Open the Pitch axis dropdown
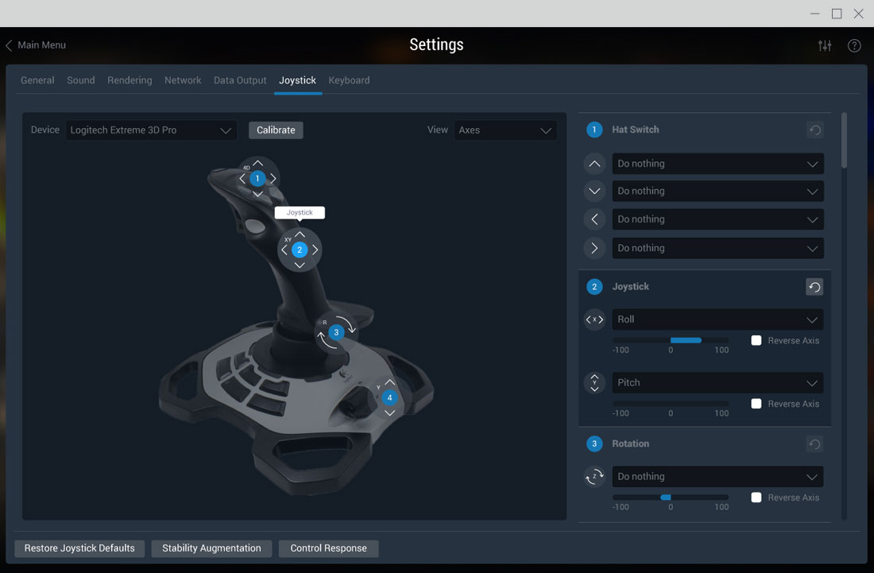The width and height of the screenshot is (874, 573). pyautogui.click(x=718, y=382)
